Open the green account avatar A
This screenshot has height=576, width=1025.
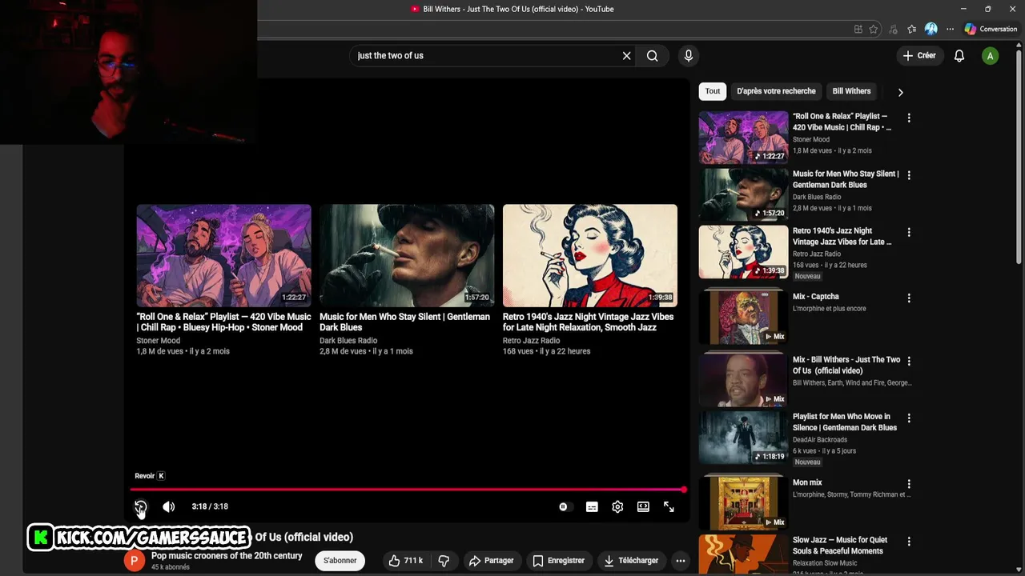click(x=991, y=56)
